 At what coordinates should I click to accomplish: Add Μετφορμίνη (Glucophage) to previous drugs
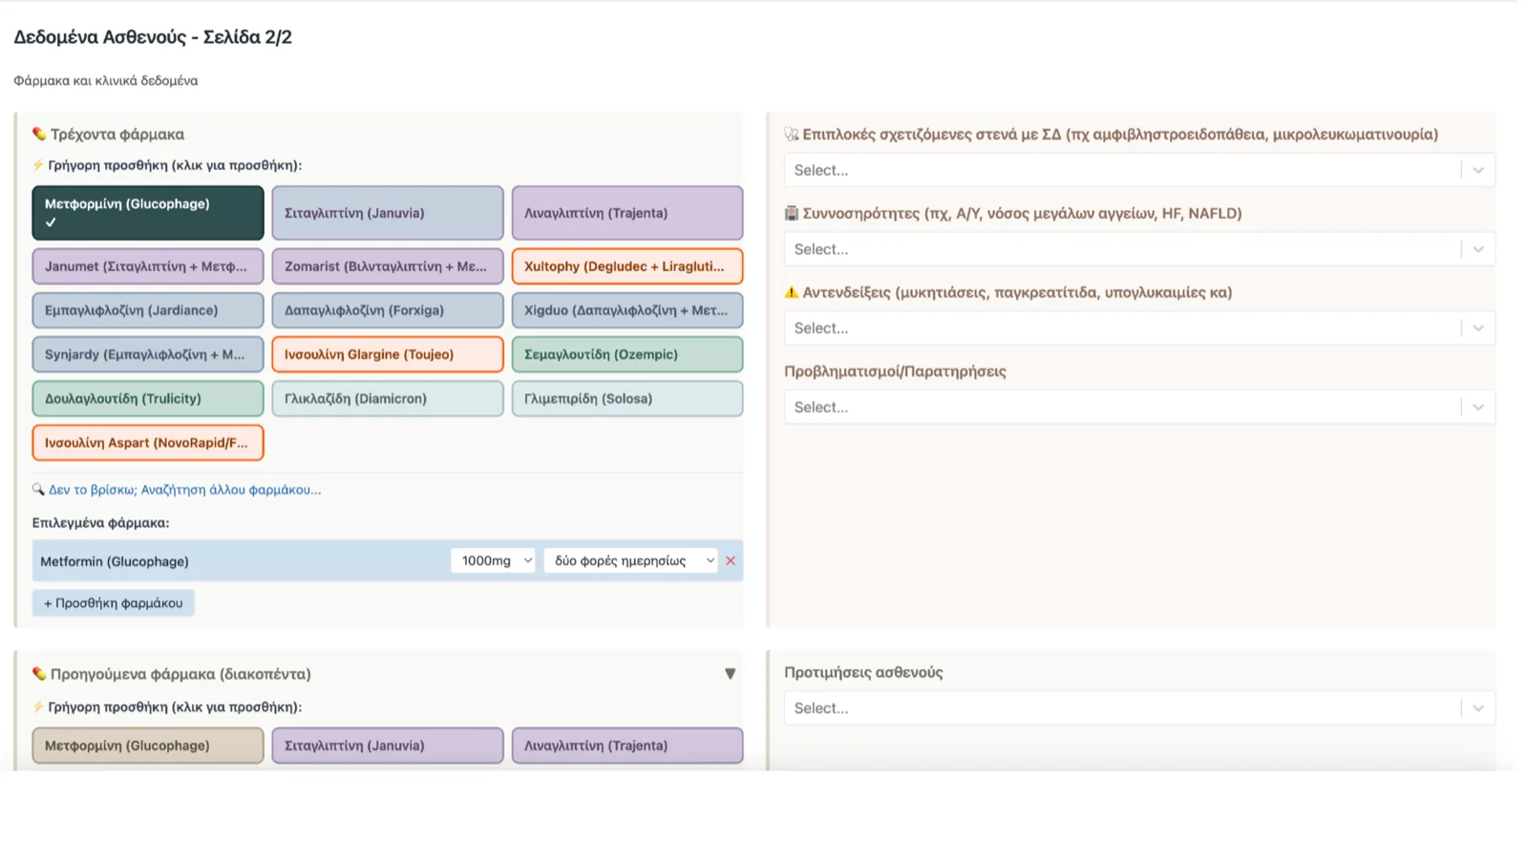[148, 746]
